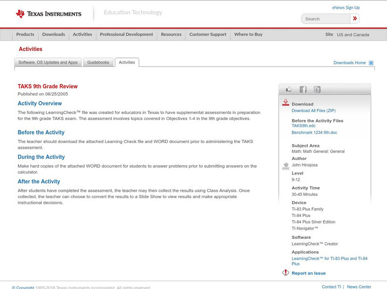This screenshot has height=289, width=387.
Task: Click inside the Search text field
Action: tap(327, 19)
